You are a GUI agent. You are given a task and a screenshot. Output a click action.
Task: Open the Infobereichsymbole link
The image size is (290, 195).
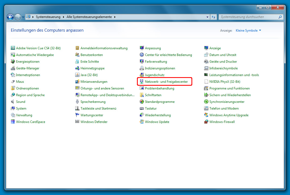(x=223, y=68)
